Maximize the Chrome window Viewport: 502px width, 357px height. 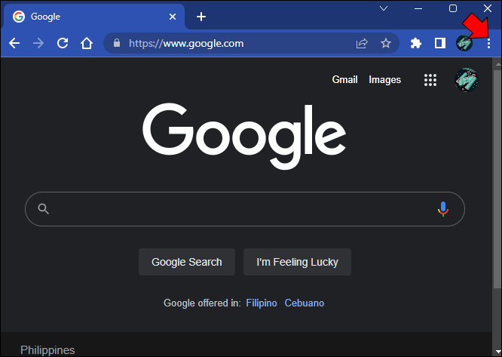[x=453, y=8]
